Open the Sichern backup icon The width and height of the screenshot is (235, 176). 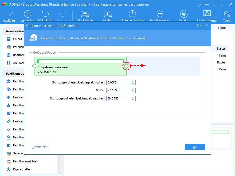pyautogui.click(x=184, y=14)
